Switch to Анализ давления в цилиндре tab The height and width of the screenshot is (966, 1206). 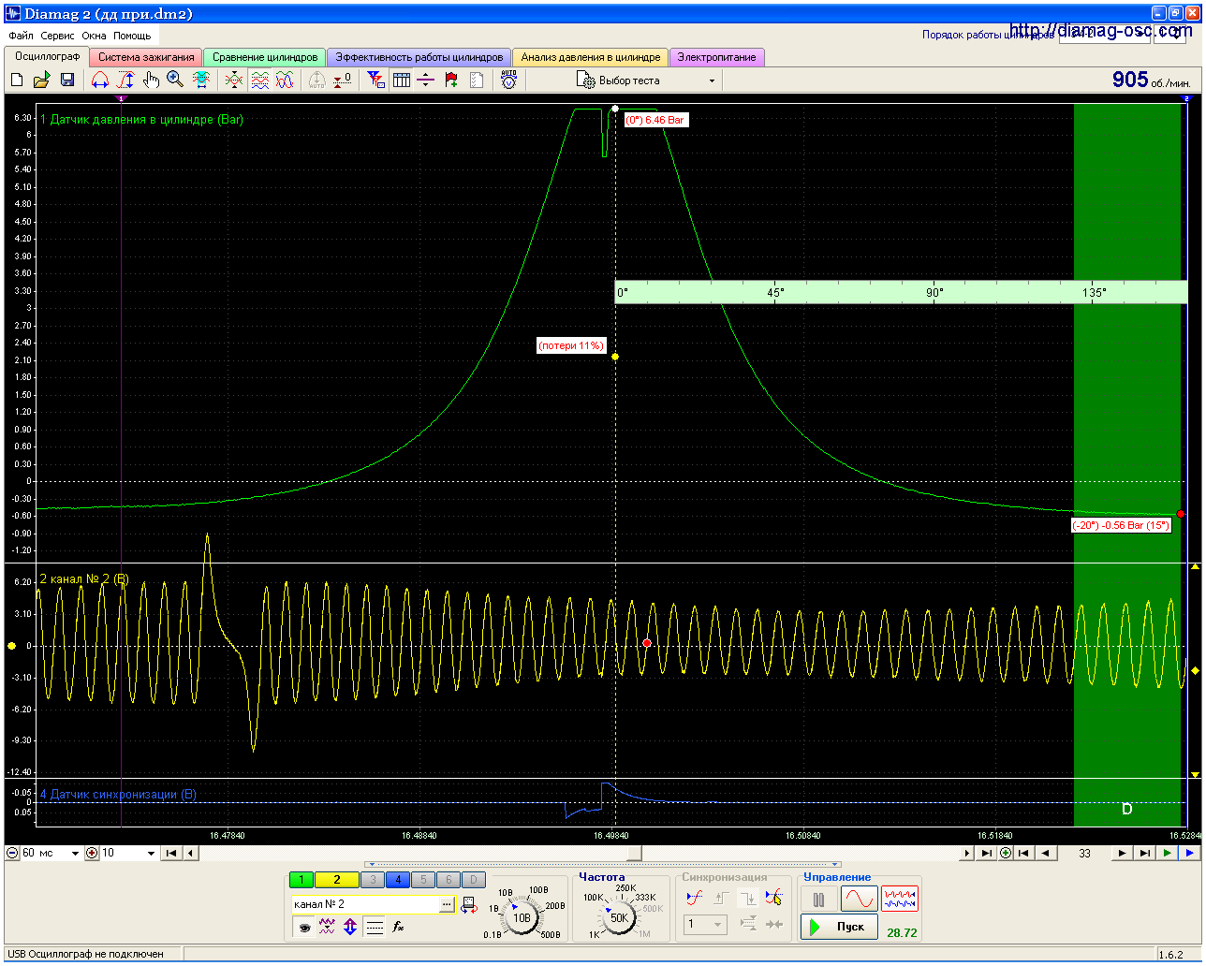[591, 57]
